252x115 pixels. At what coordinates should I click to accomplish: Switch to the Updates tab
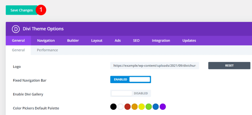(189, 41)
